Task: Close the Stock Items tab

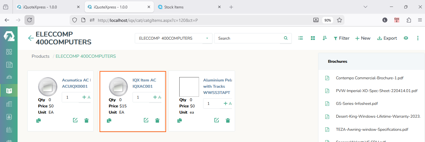Action: click(x=219, y=7)
